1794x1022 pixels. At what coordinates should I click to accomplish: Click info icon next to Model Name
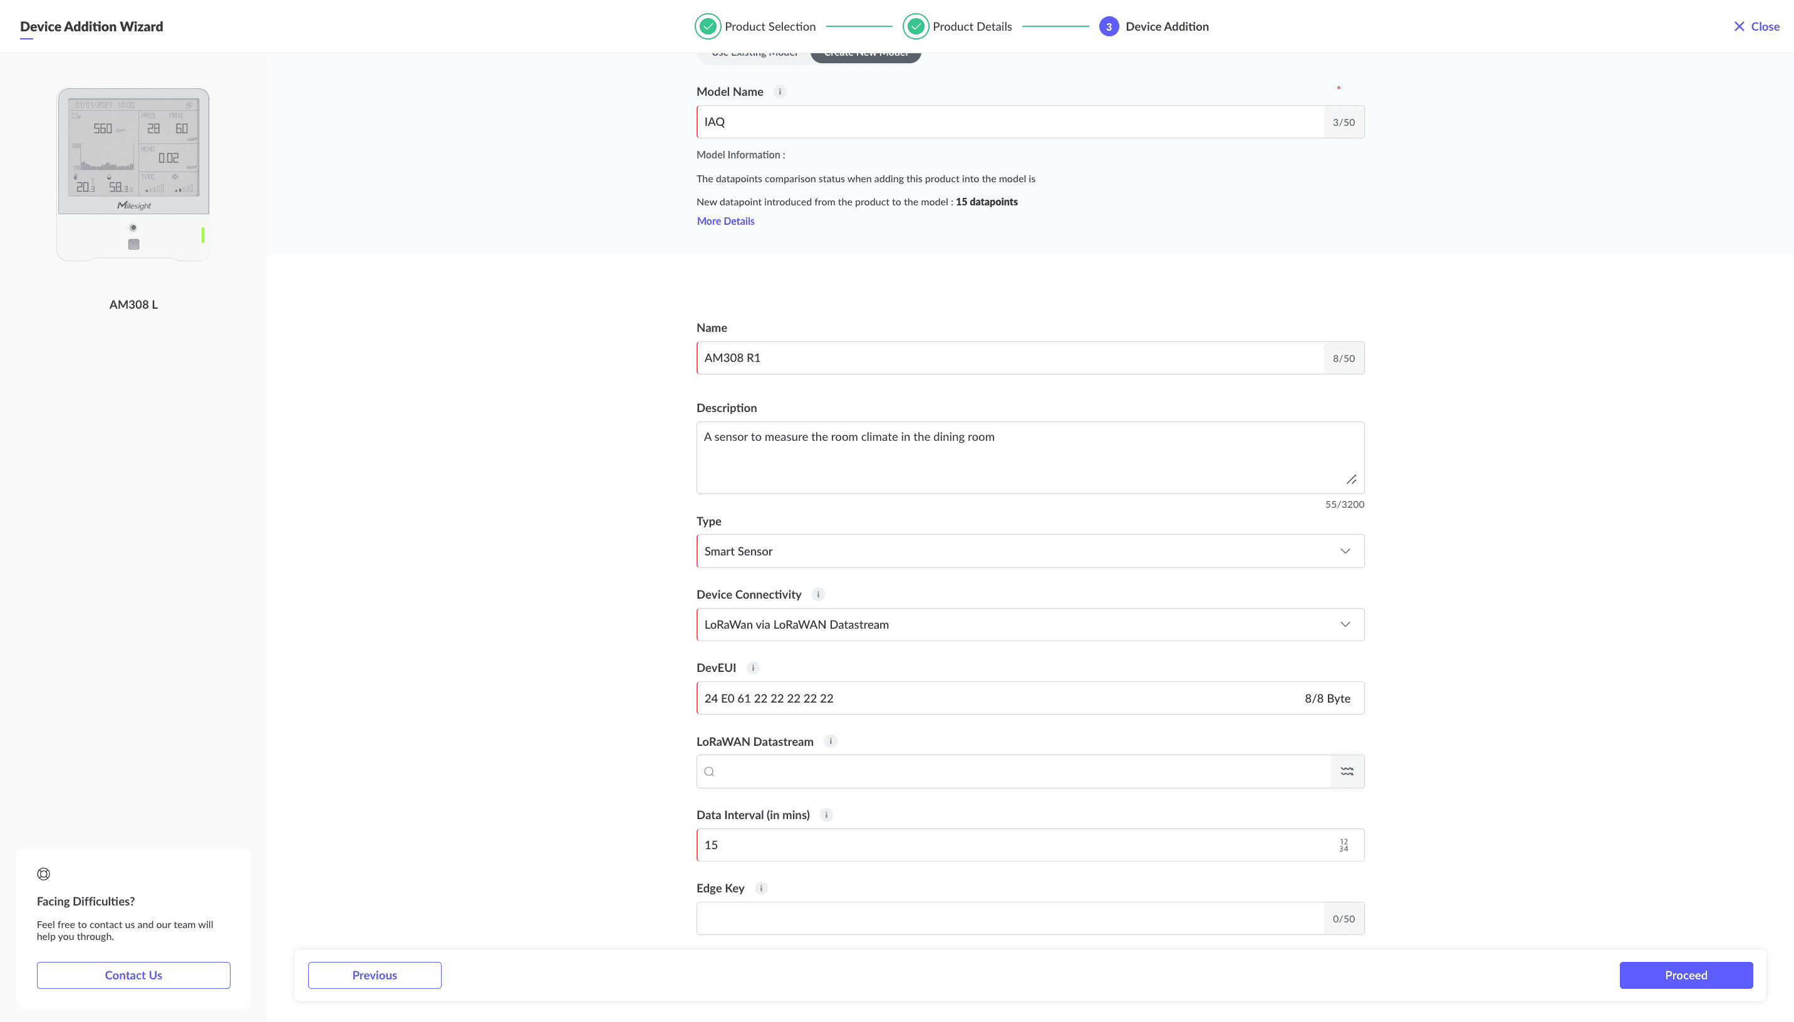[x=780, y=92]
